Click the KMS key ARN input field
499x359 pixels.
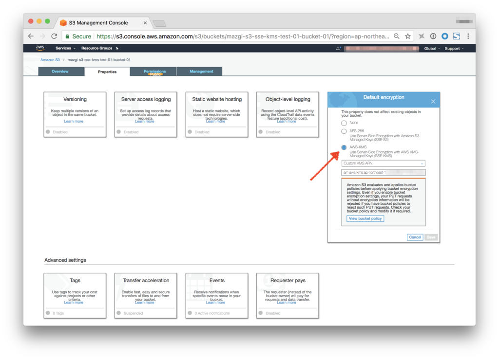[x=384, y=173]
